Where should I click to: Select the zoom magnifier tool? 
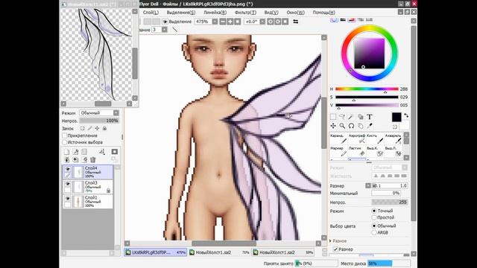(342, 126)
